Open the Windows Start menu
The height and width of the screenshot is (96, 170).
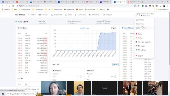point(3,94)
